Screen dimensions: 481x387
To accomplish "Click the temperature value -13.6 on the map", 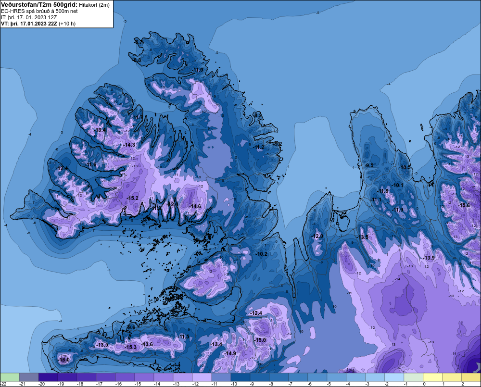I will 147,344.
